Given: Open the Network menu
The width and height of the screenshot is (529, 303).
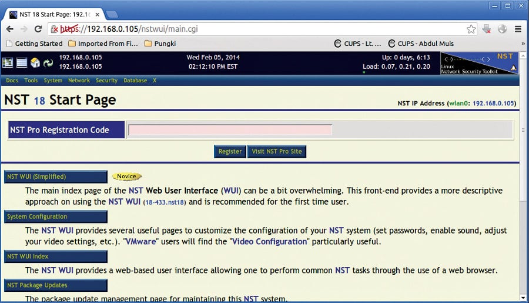Looking at the screenshot, I should 79,81.
